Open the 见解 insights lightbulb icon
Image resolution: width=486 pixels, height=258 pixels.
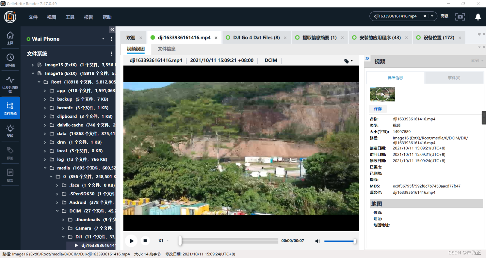pos(10,131)
